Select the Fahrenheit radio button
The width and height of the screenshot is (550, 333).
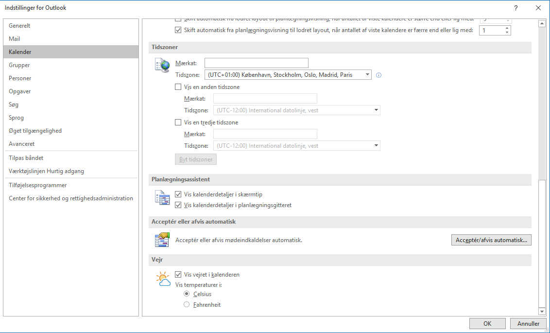(187, 304)
